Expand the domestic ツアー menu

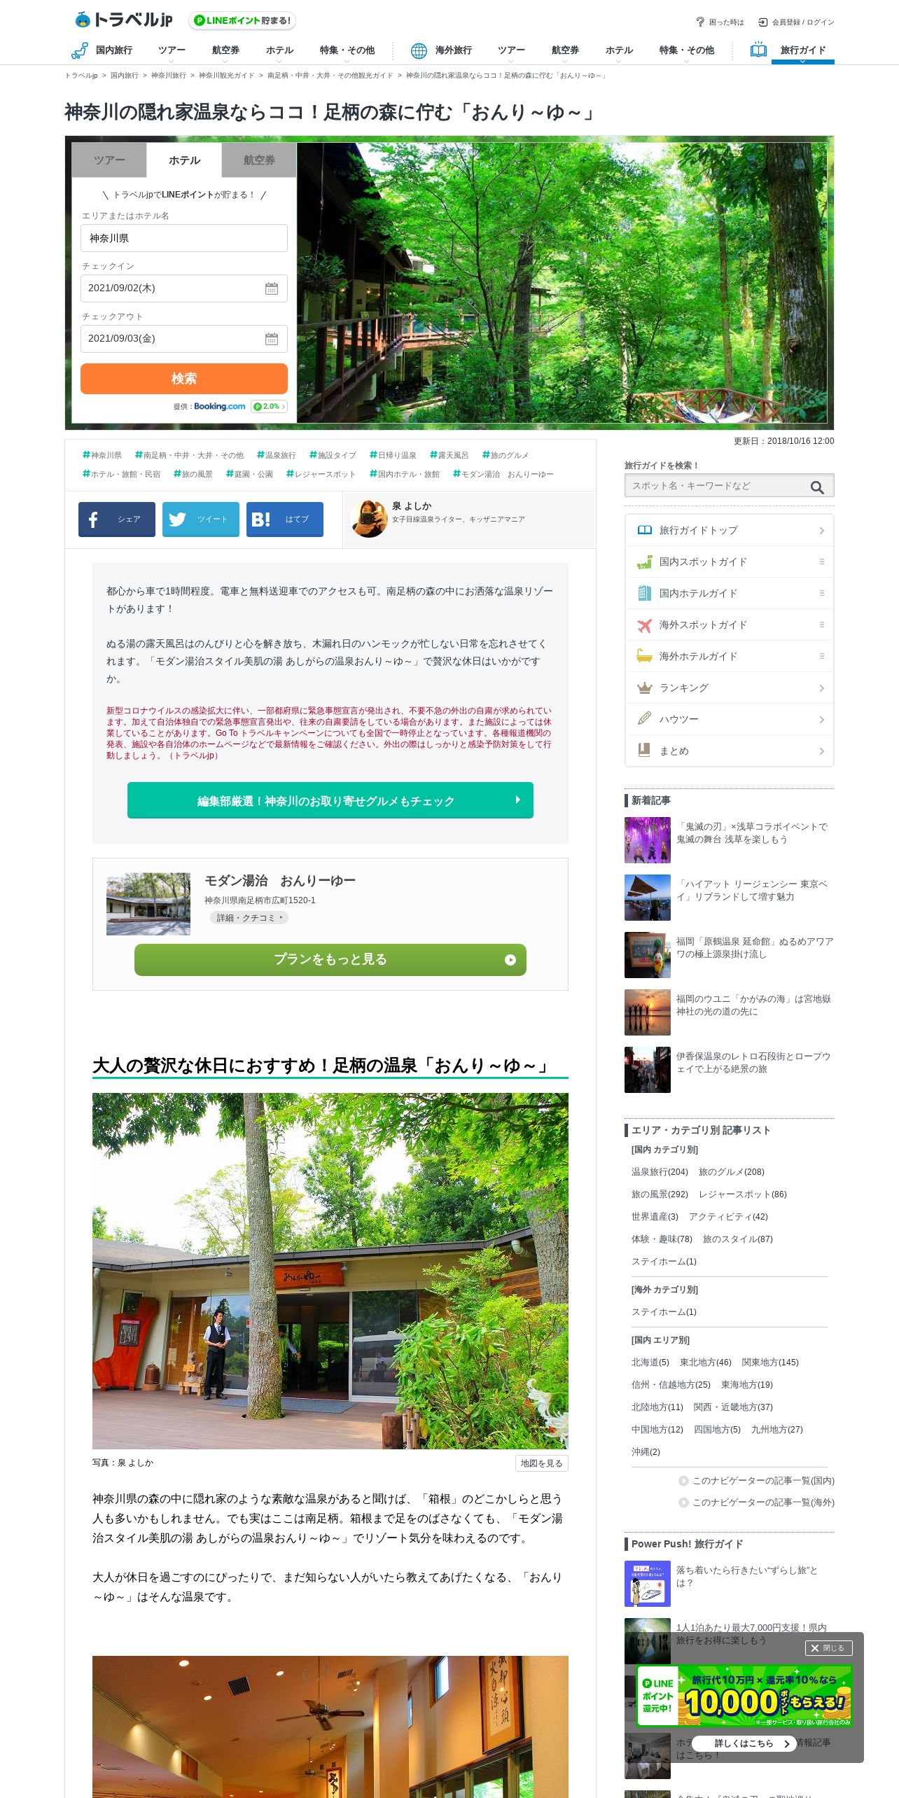[172, 51]
